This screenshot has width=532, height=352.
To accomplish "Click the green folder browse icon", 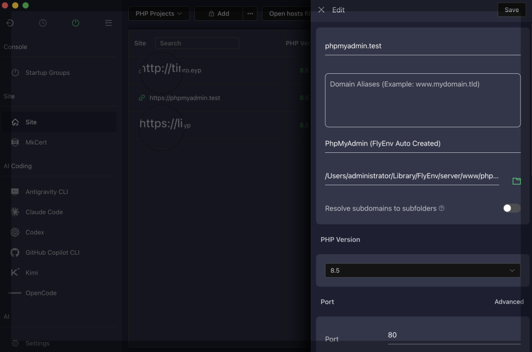I will tap(516, 181).
